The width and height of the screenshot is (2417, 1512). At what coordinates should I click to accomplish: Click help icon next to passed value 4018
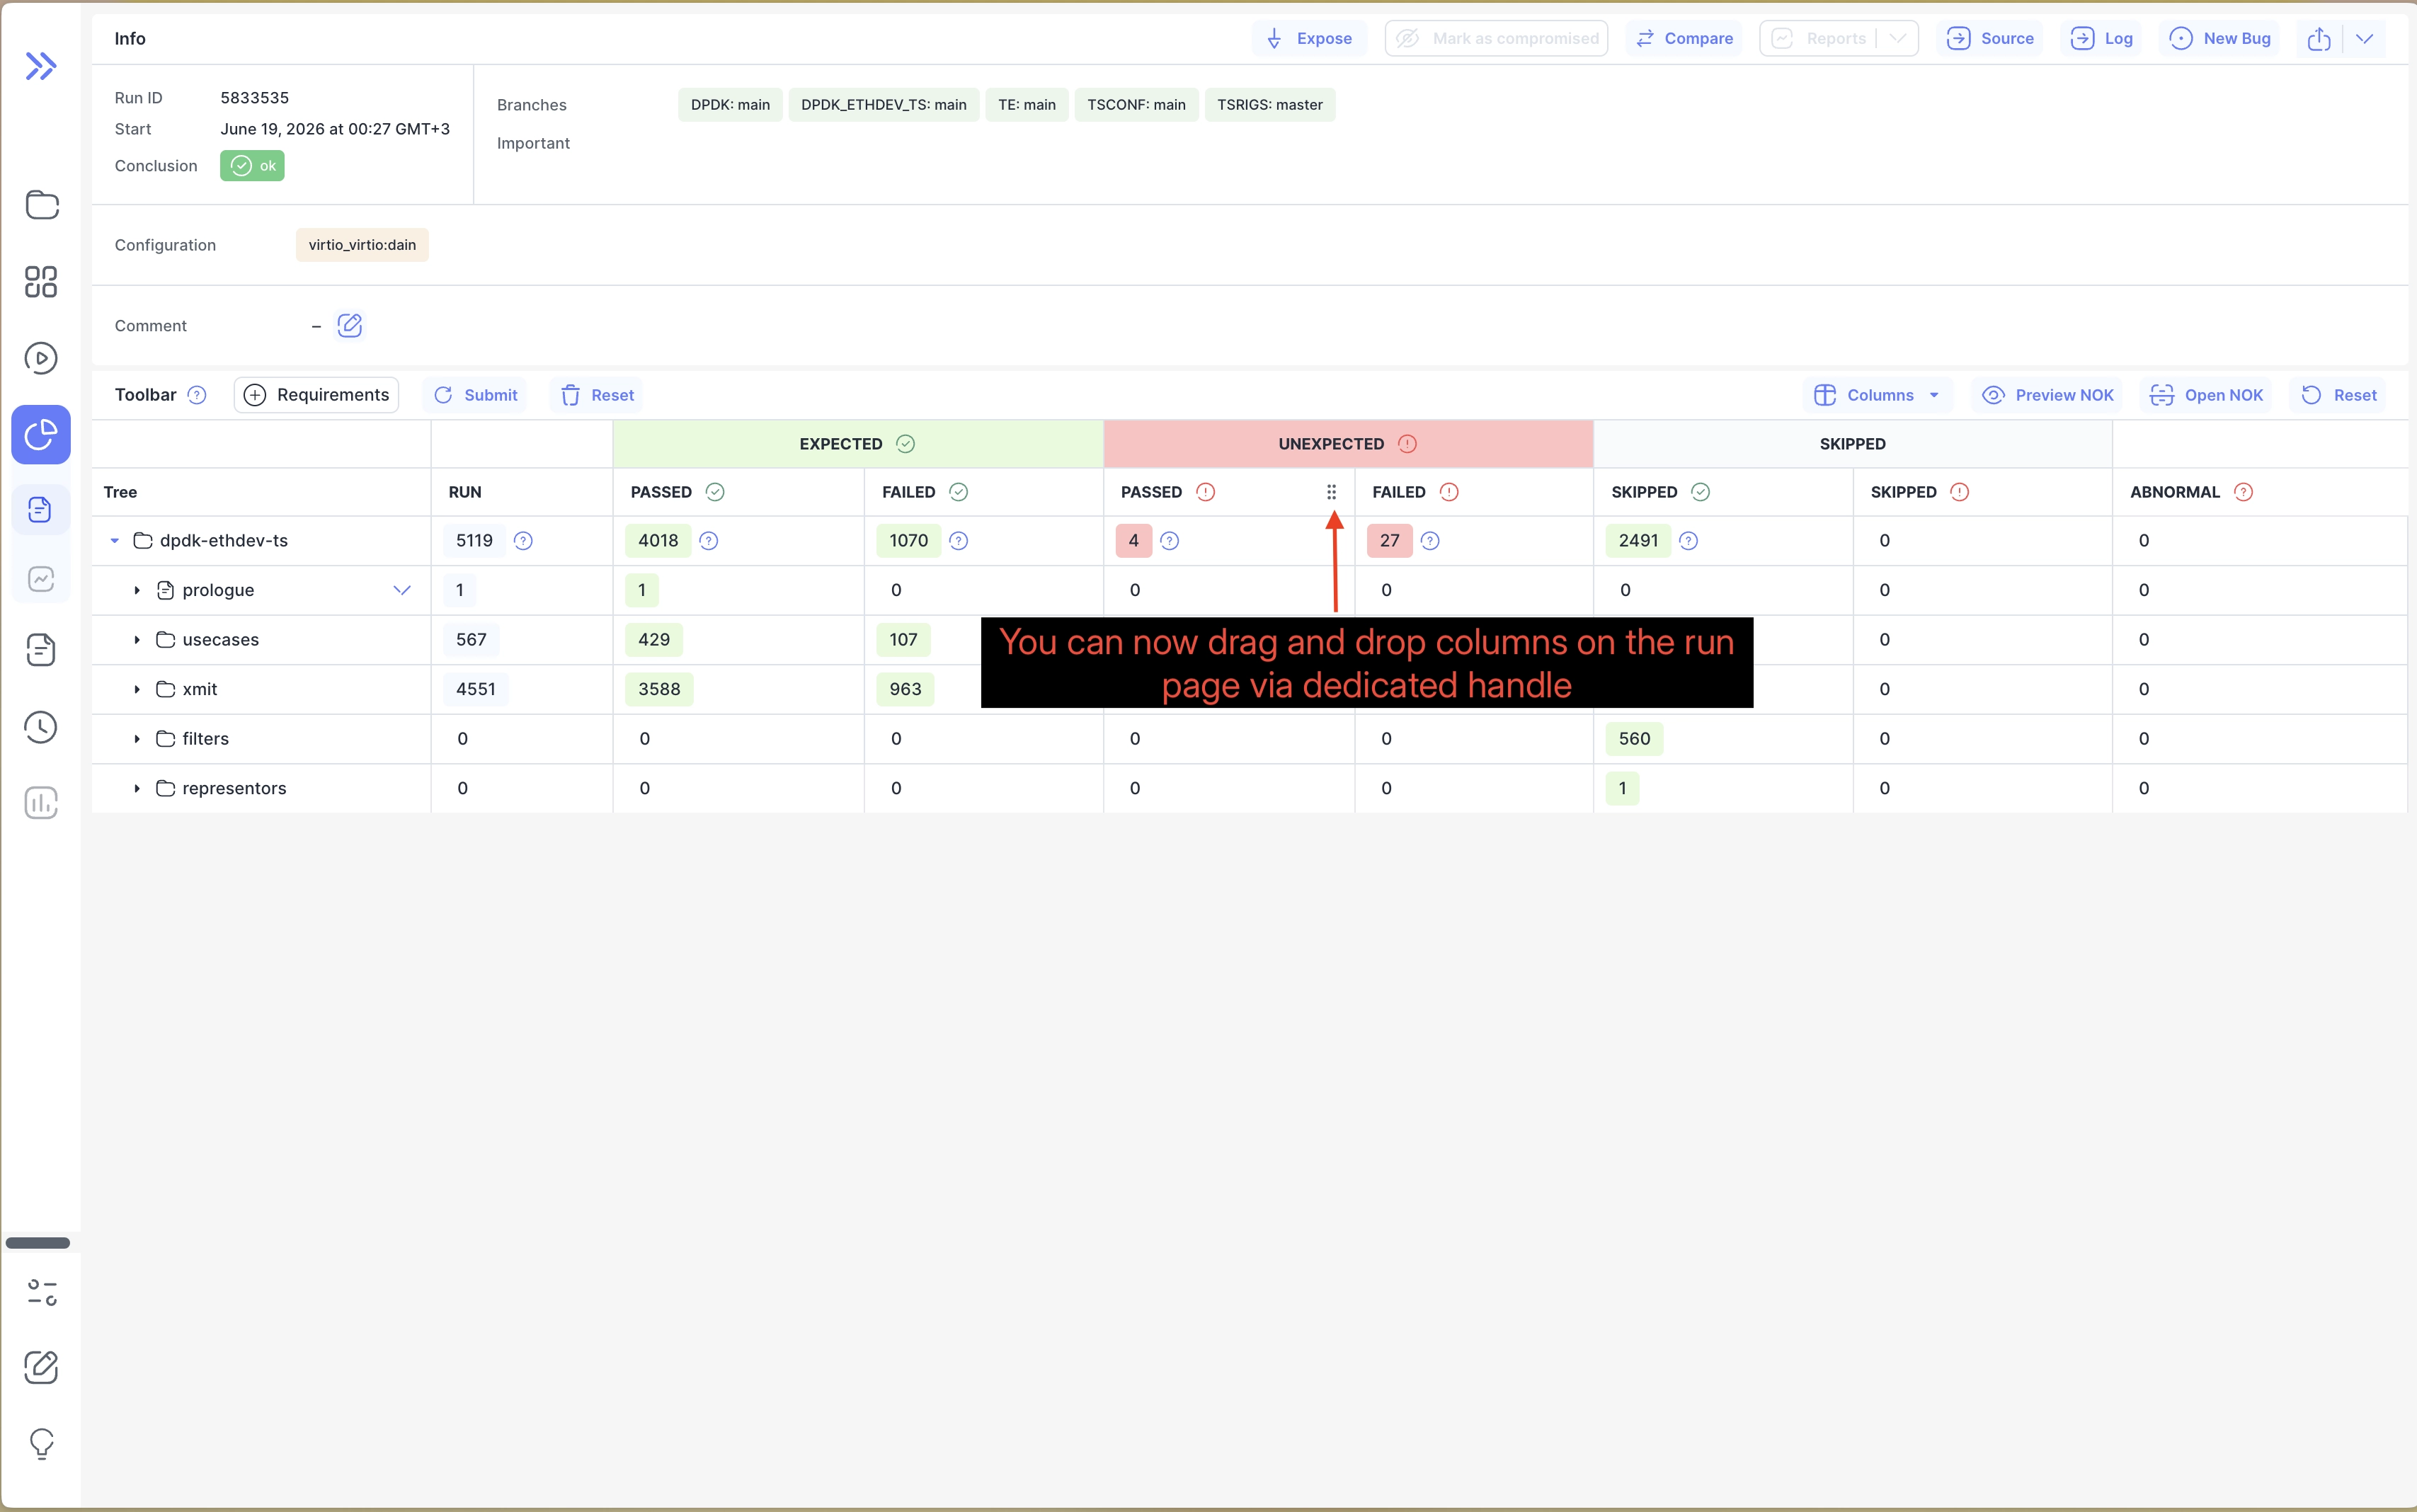point(709,541)
